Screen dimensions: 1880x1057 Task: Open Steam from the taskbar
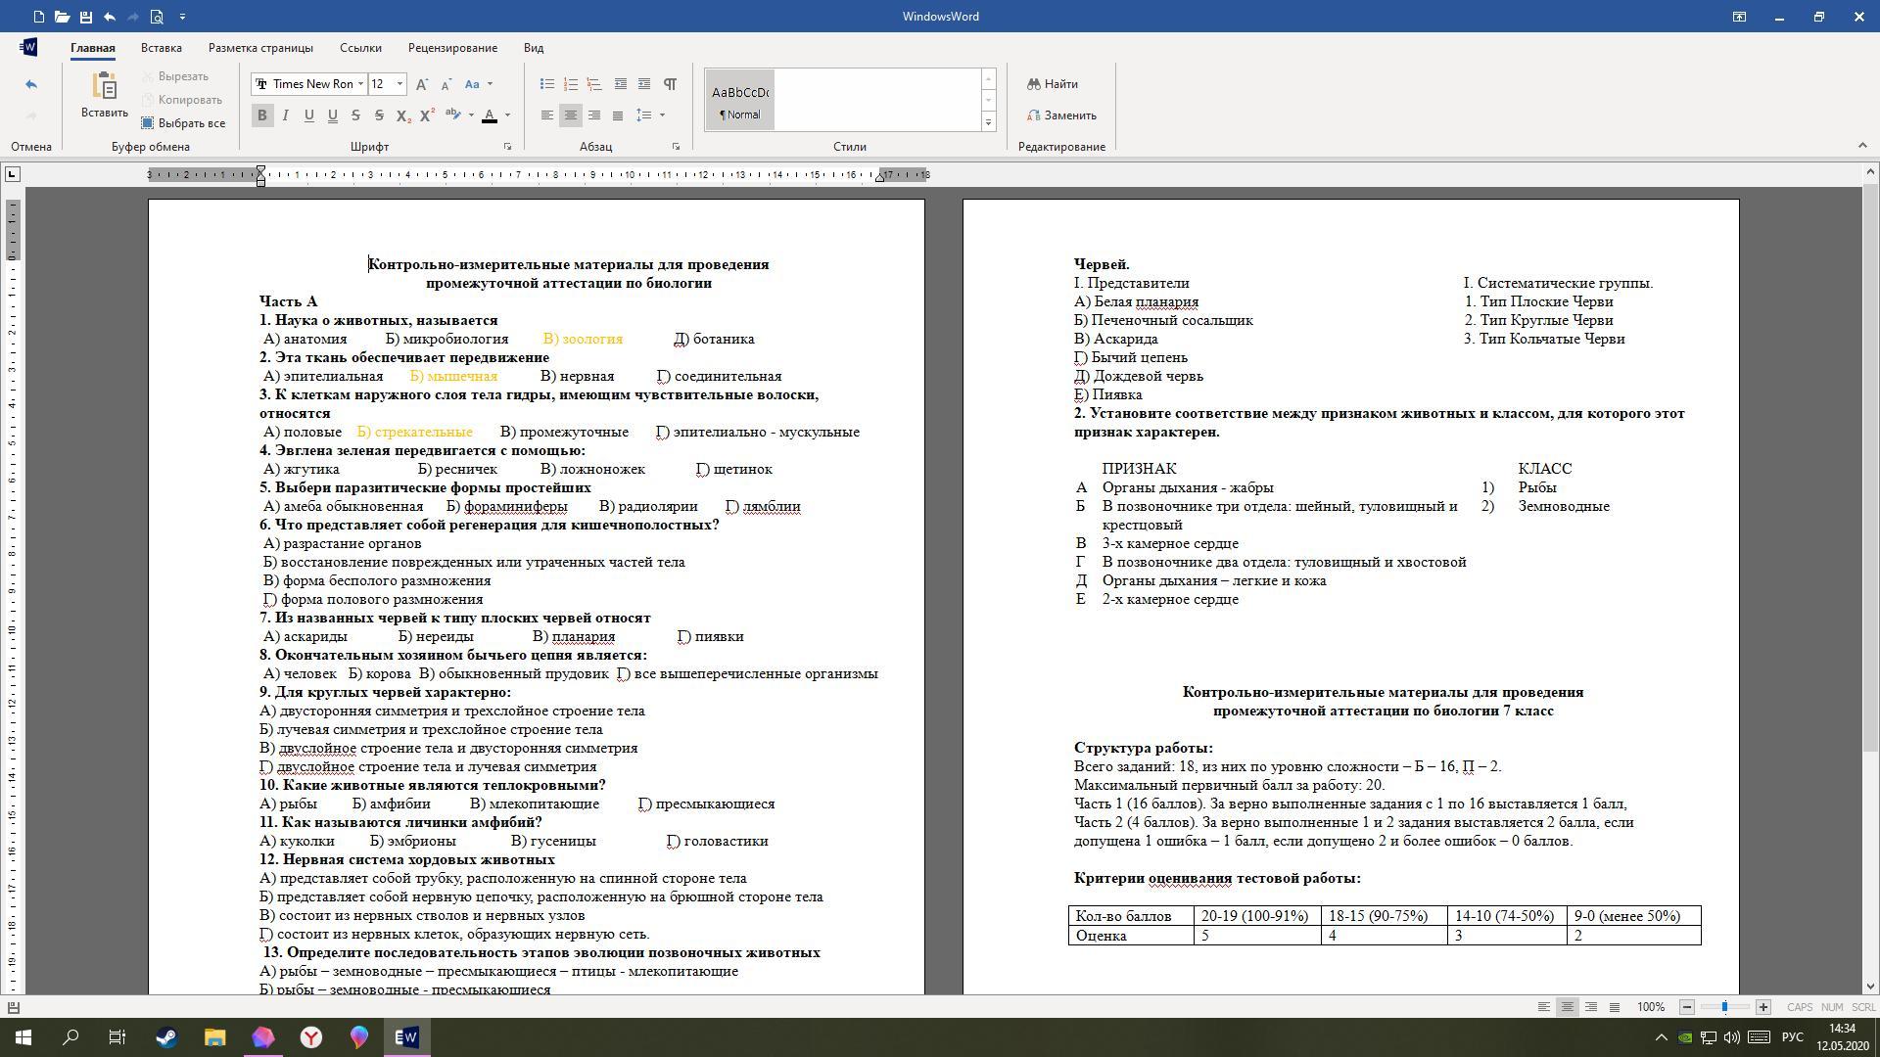coord(166,1037)
